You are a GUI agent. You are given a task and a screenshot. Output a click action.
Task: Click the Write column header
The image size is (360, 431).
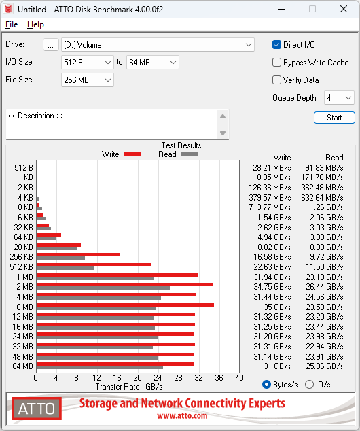point(282,158)
